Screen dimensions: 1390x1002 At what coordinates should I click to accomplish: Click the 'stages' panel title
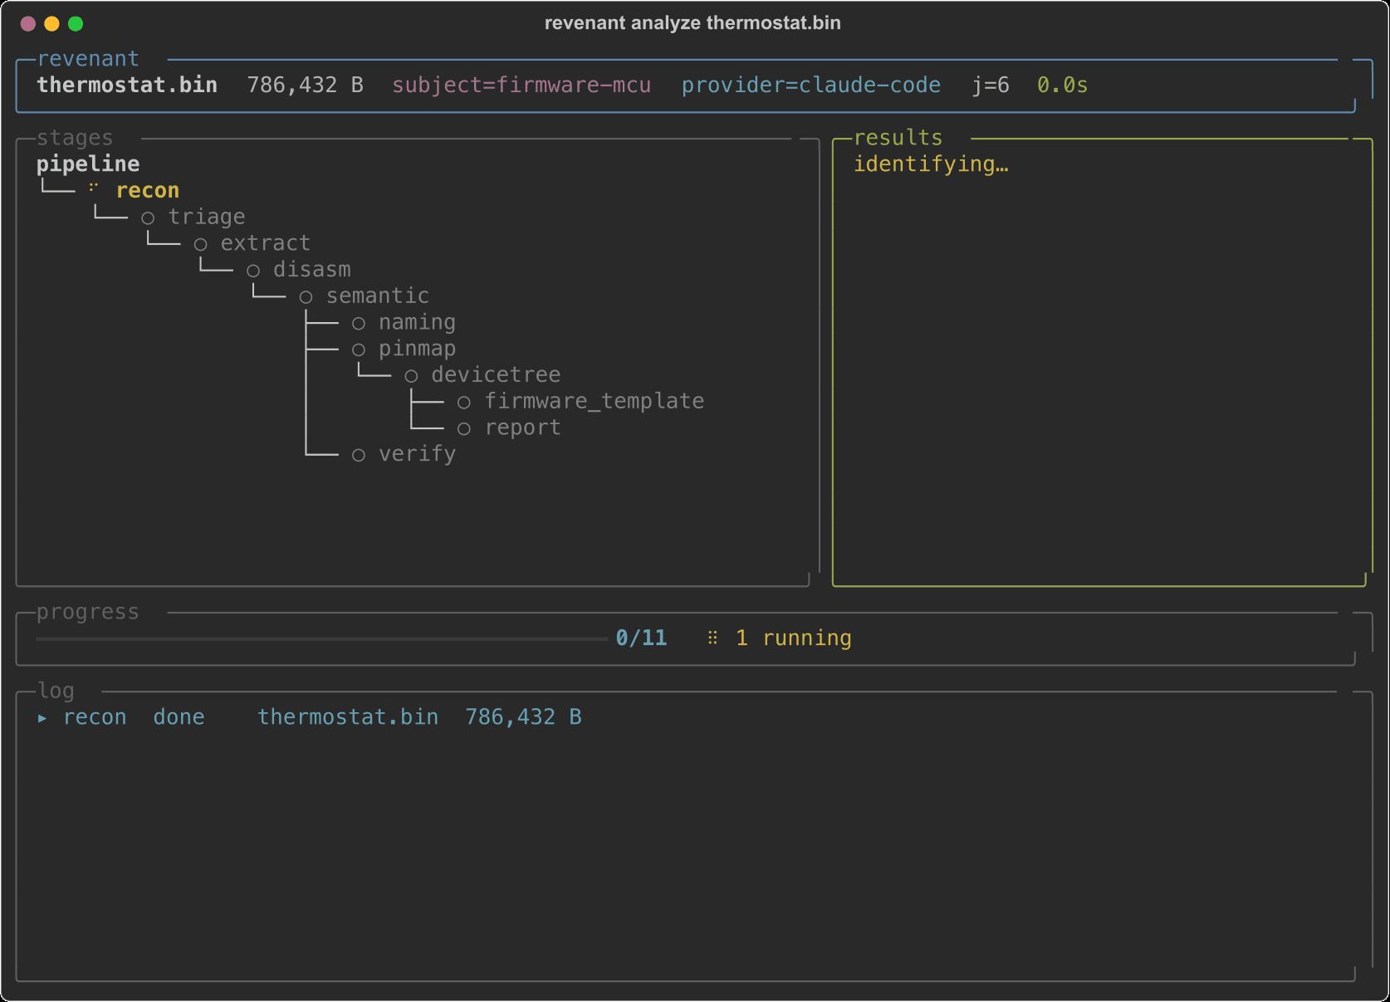coord(75,138)
